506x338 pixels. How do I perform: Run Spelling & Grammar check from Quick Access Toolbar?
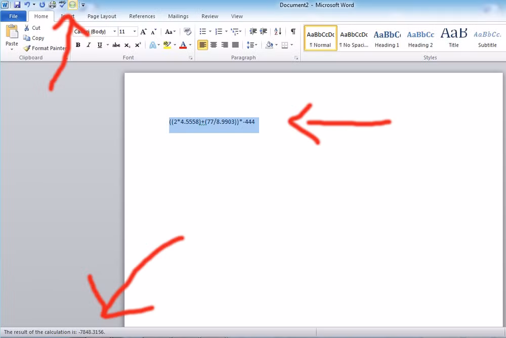62,5
